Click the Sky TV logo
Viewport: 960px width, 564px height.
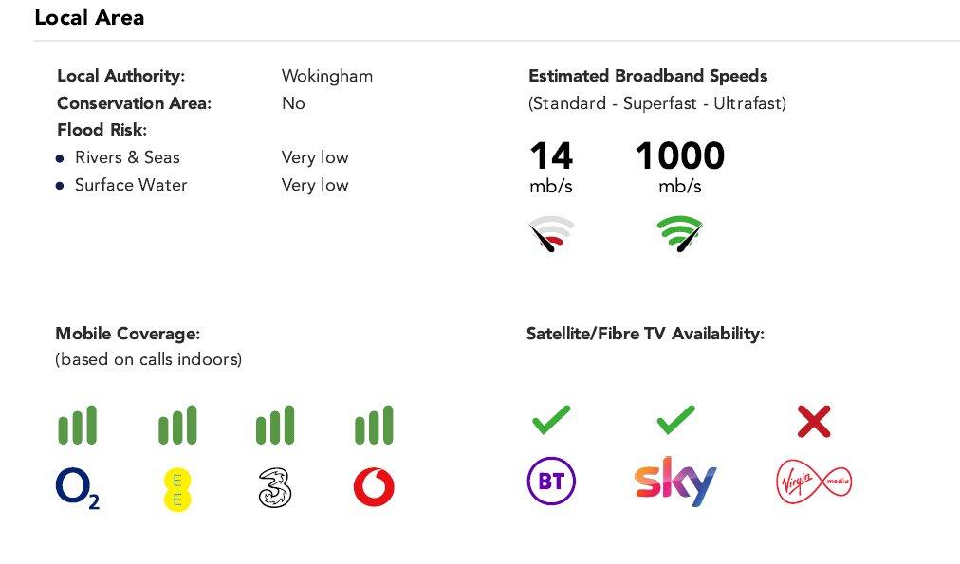pyautogui.click(x=674, y=482)
